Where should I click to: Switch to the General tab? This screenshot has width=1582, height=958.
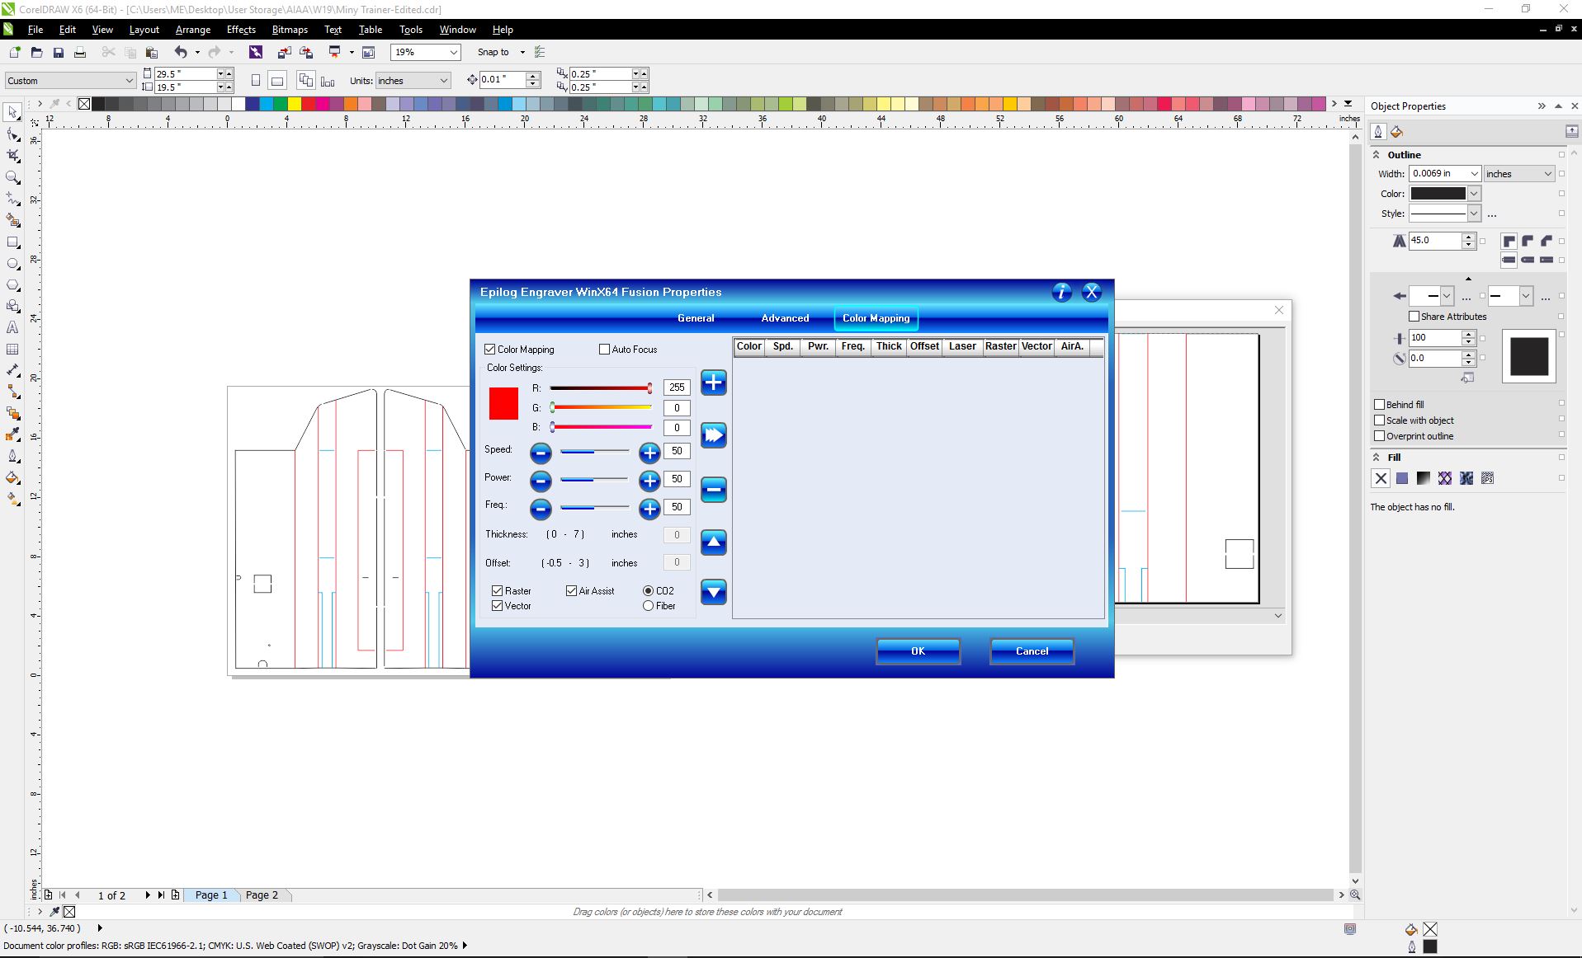coord(696,318)
